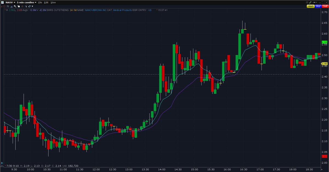Click the 14:30 time axis label
Screen dimensions: 329x172
178,170
